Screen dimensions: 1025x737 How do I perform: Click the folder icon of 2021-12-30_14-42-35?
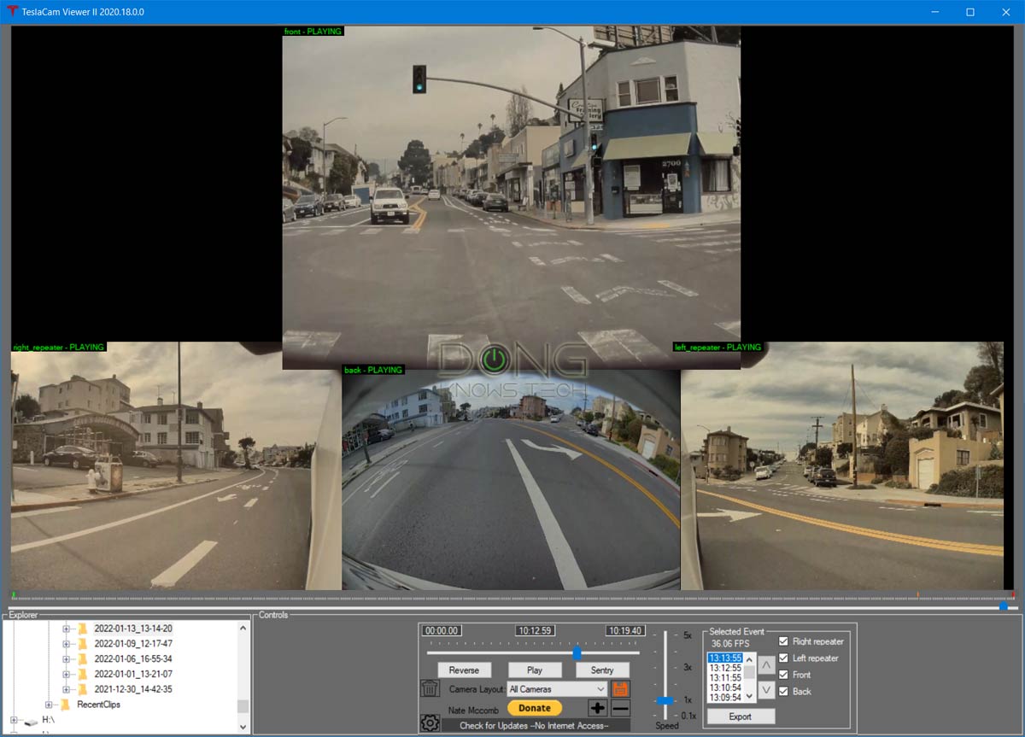click(x=82, y=689)
